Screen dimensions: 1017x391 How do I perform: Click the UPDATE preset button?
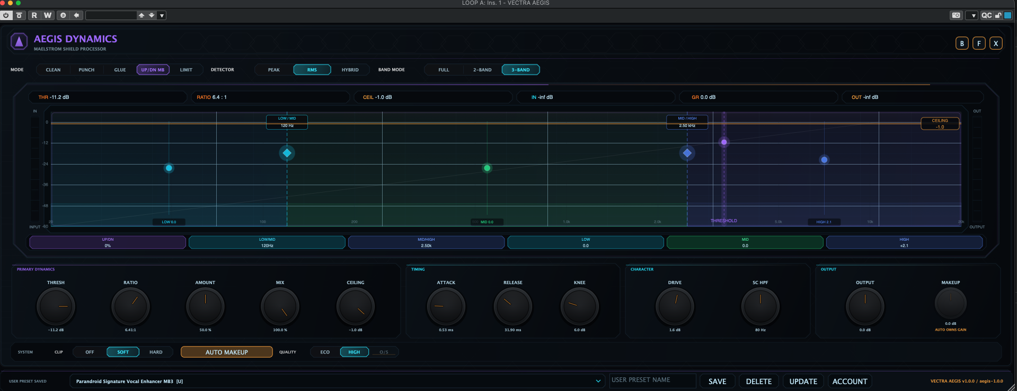(803, 381)
